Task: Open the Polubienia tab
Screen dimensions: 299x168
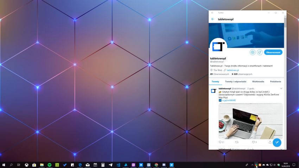Action: tap(275, 81)
